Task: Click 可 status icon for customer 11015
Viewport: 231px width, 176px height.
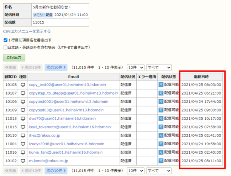Action: pos(161,127)
